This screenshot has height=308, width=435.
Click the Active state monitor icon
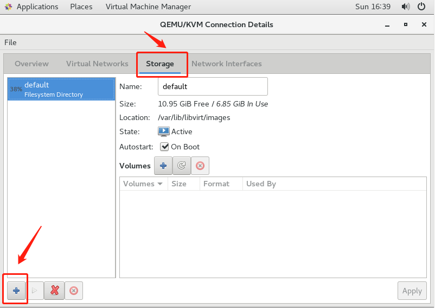click(163, 131)
